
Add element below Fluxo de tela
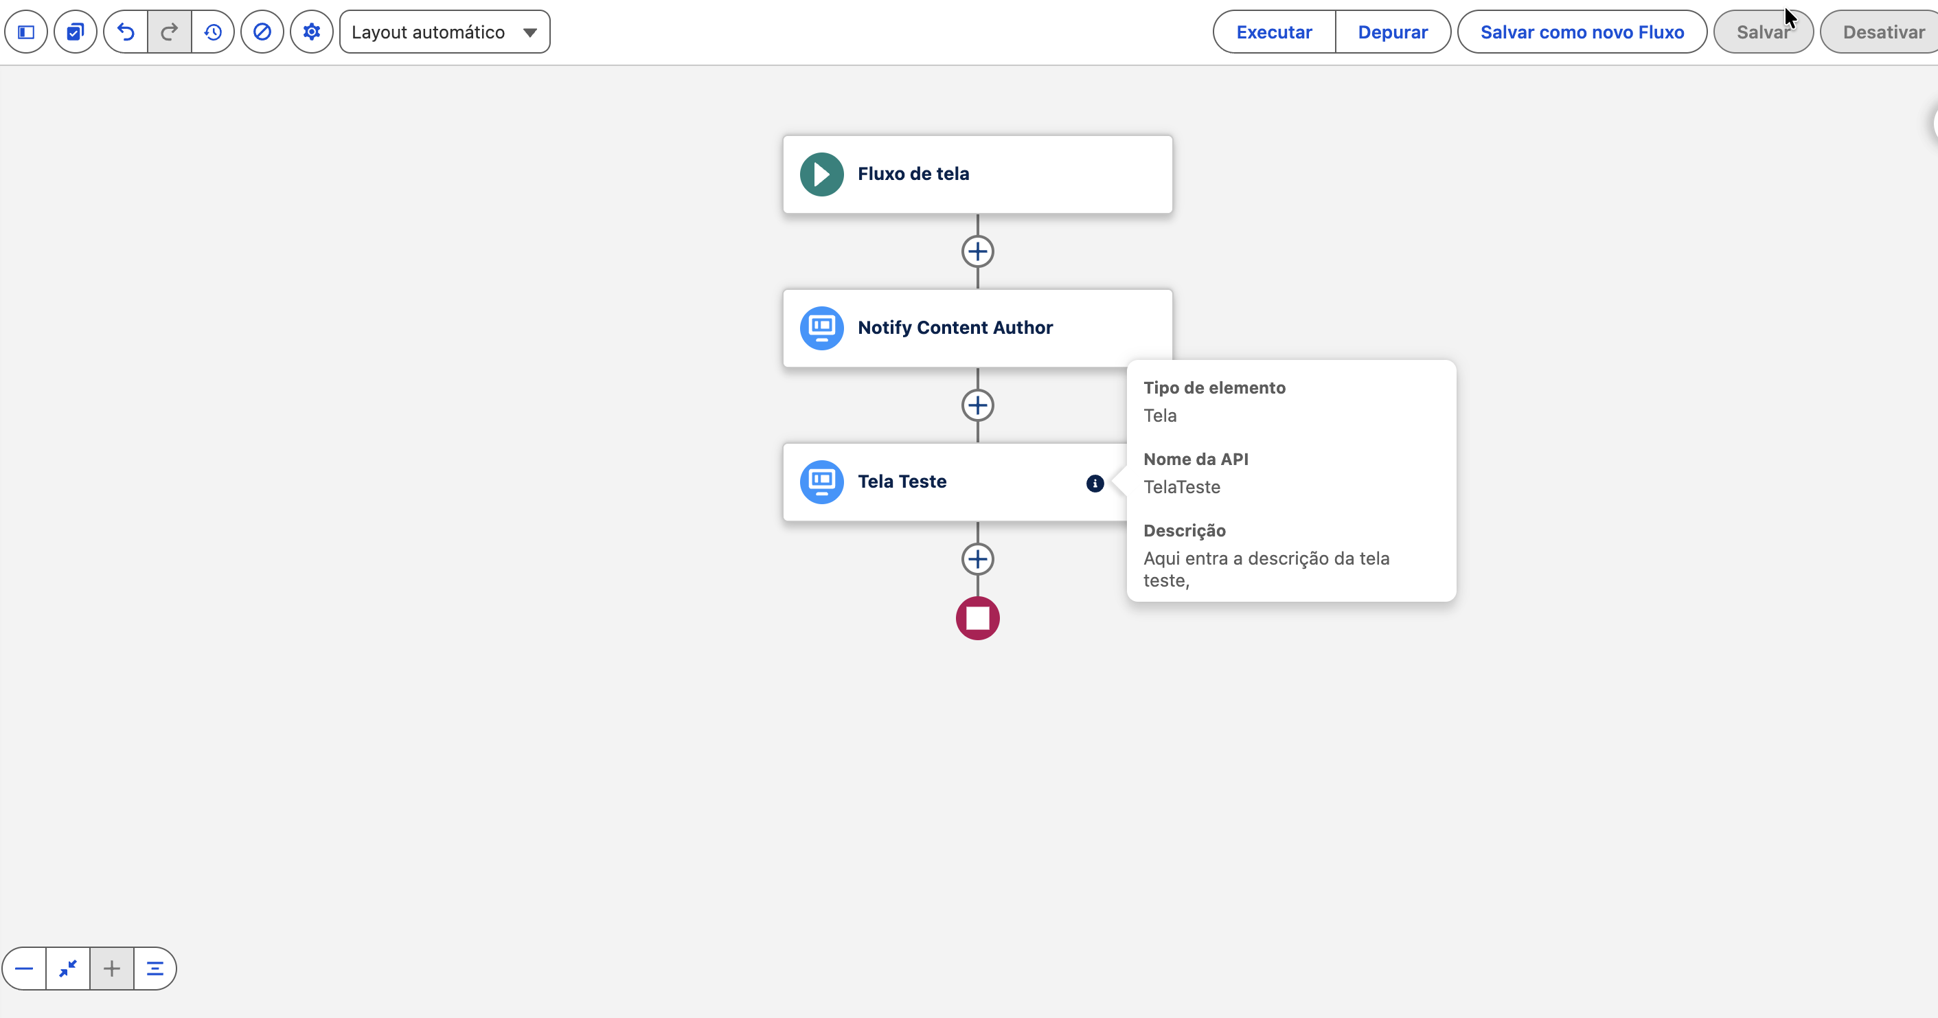(977, 251)
